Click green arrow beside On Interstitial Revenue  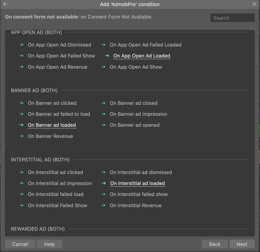[x=104, y=205]
